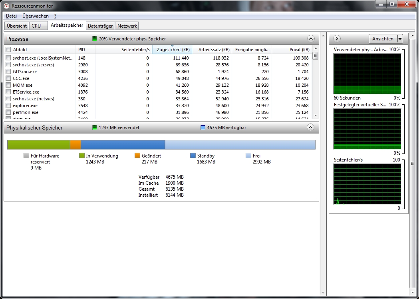Image resolution: width=419 pixels, height=299 pixels.
Task: Open the Überwachen menu
Action: pos(36,16)
